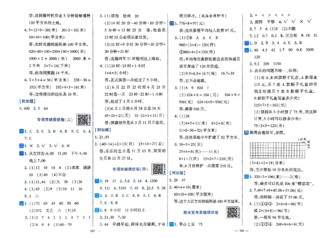The image size is (336, 238).
Task: Click the blue 四 marker before 画图合理即可
Action: point(247,132)
